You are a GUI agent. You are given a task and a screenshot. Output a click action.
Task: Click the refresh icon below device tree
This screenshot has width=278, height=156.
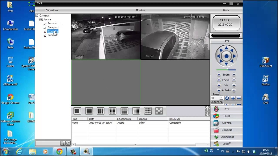pos(68,143)
